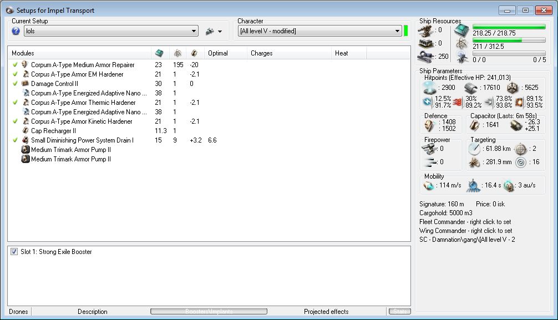Viewport: 558px width, 320px height.
Task: Open the Current Setup 'lols' dropdown
Action: point(111,31)
